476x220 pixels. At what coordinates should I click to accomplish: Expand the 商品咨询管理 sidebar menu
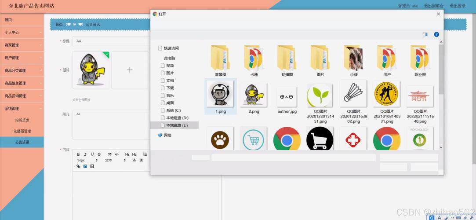22,96
